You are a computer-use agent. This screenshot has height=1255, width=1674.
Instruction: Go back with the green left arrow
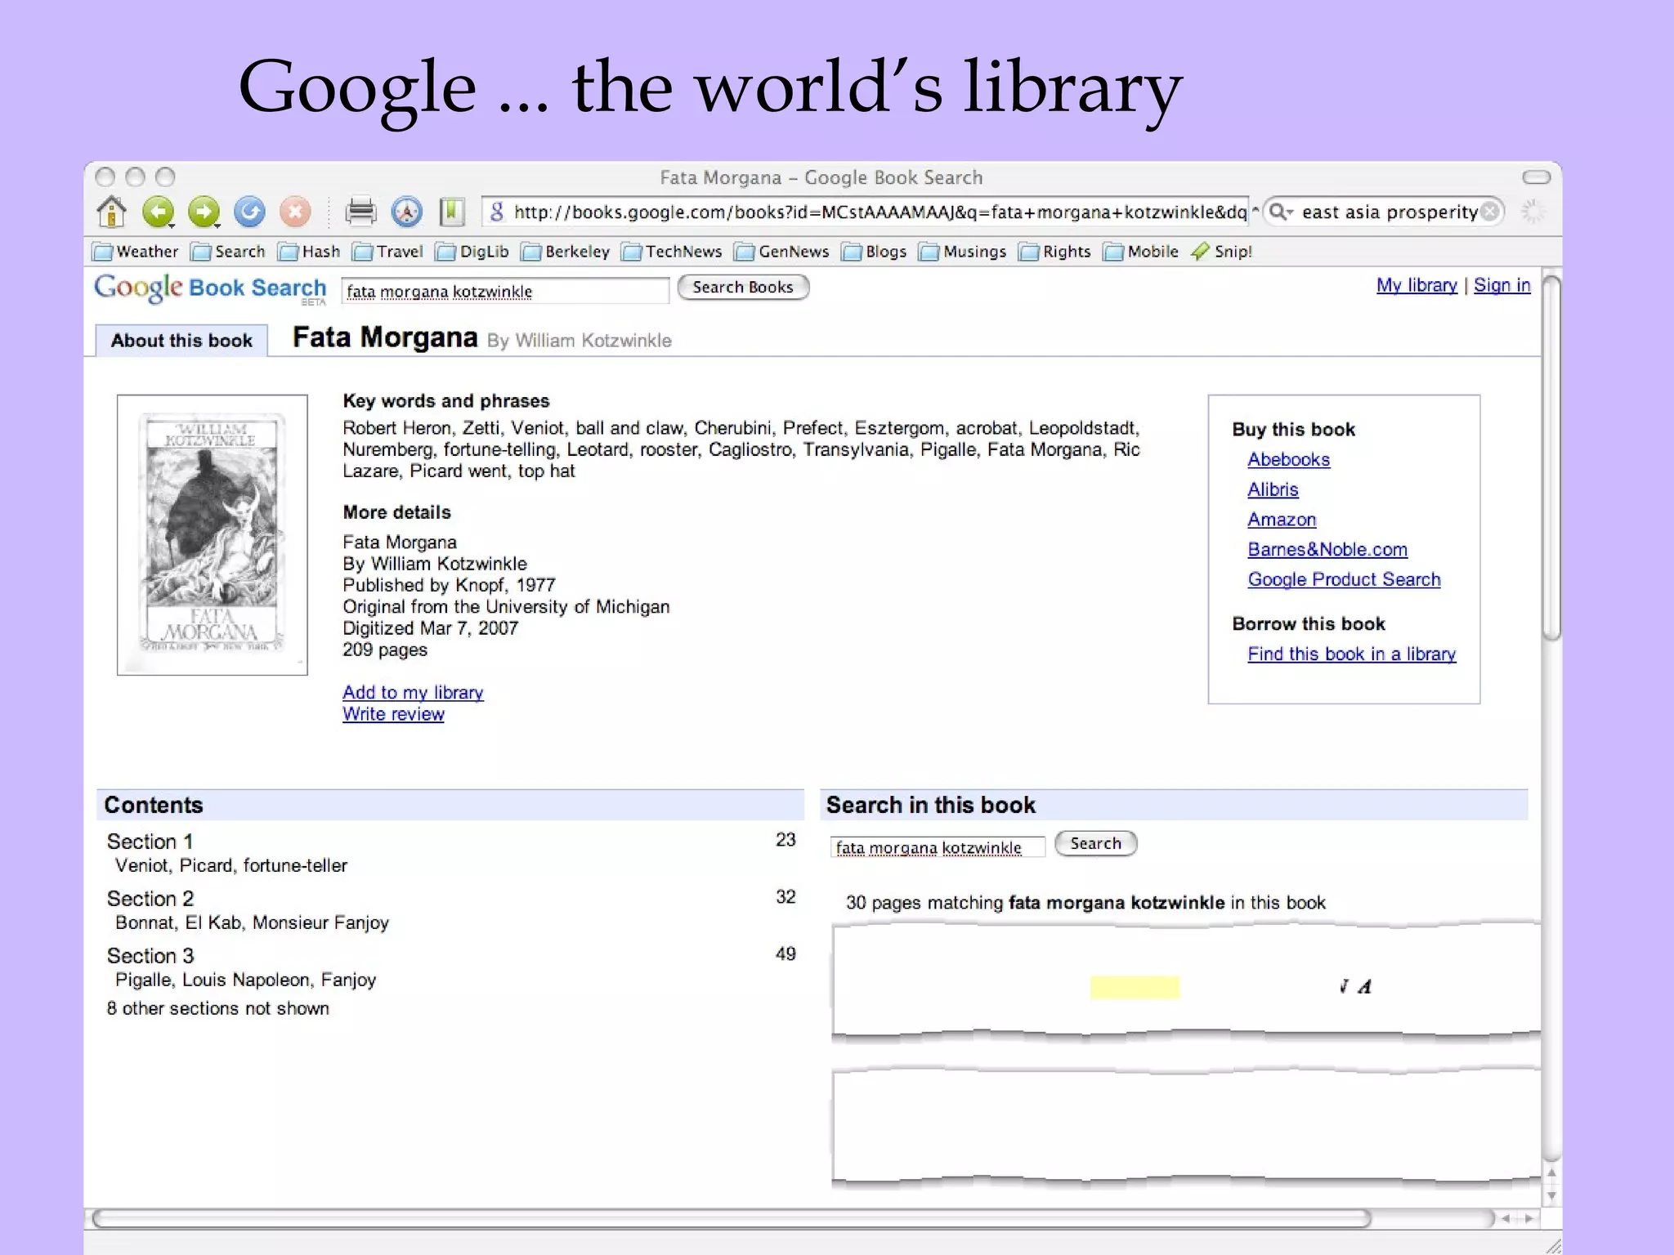[x=159, y=212]
